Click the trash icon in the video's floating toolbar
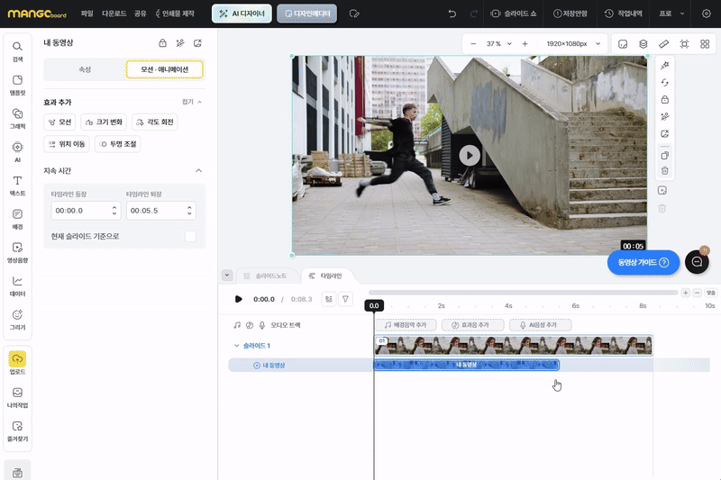This screenshot has height=480, width=721. pos(664,170)
